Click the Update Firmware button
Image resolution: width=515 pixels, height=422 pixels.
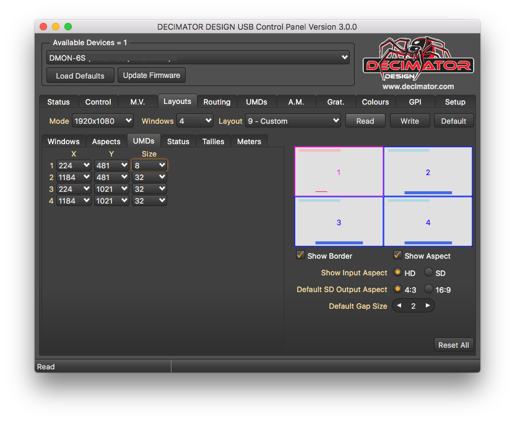[x=152, y=75]
